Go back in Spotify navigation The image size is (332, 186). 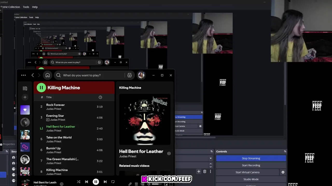click(x=33, y=75)
